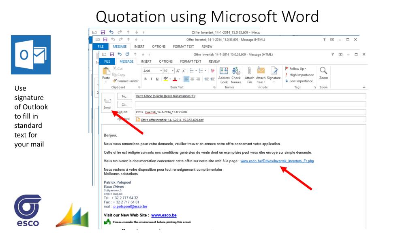Click Next Item down arrow in front window

point(143,55)
